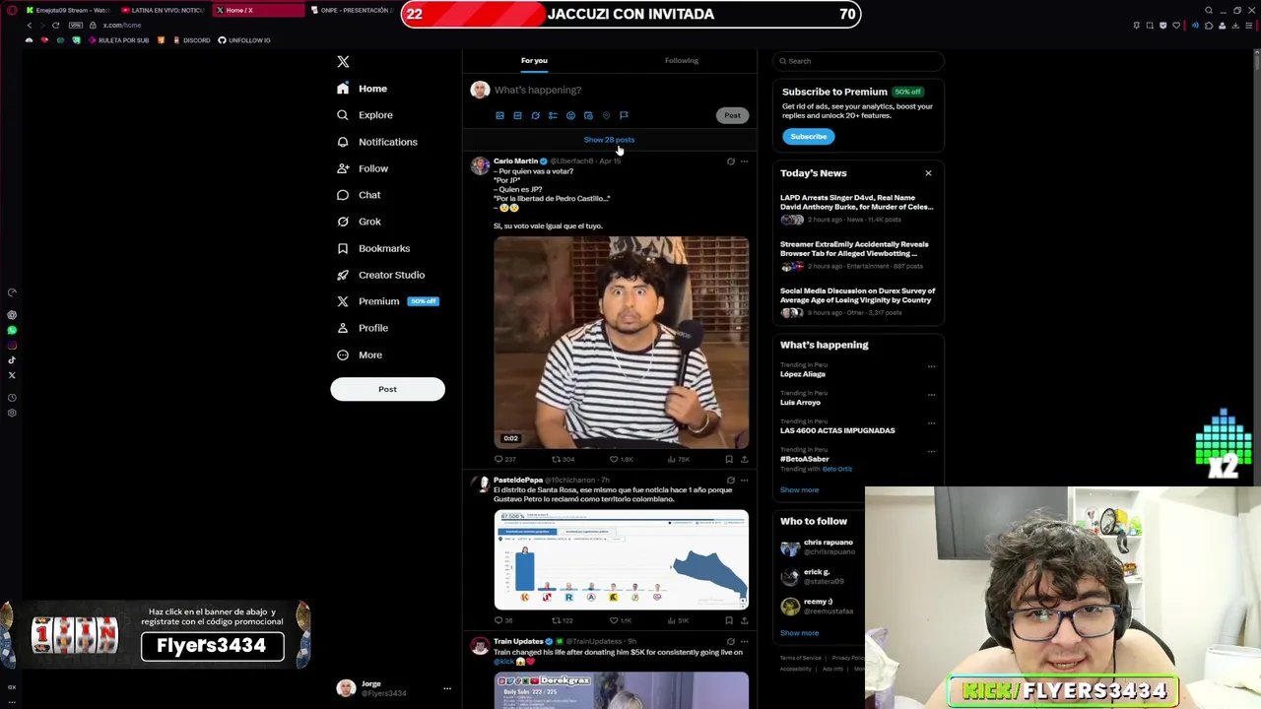
Task: Open Premium in the sidebar
Action: (387, 301)
